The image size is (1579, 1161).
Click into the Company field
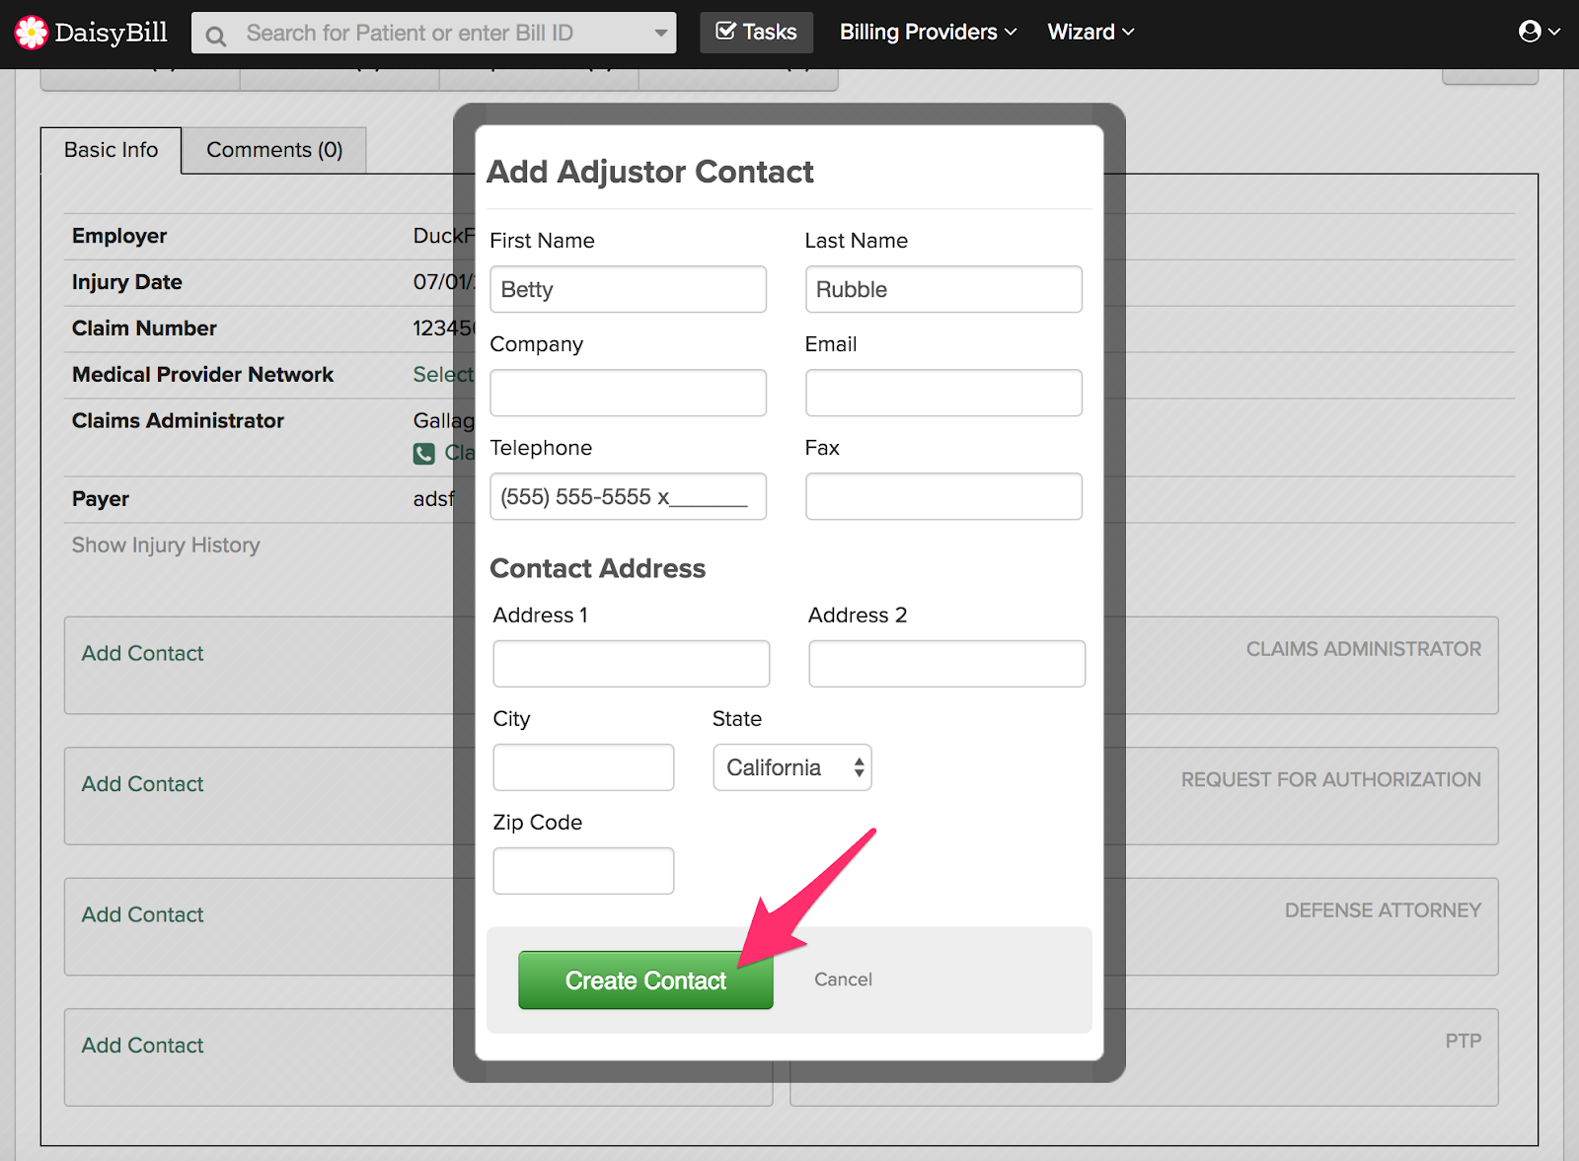pyautogui.click(x=629, y=393)
